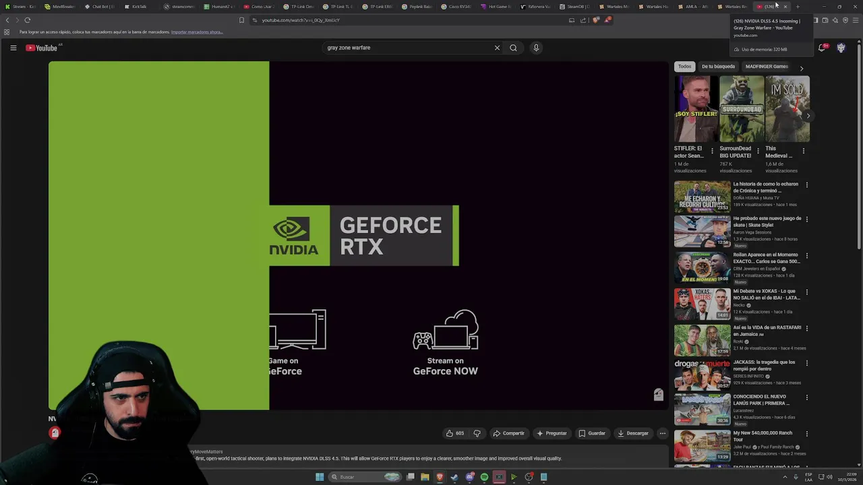Viewport: 863px width, 485px height.
Task: Click Importar marcadores ahora link
Action: tap(197, 32)
